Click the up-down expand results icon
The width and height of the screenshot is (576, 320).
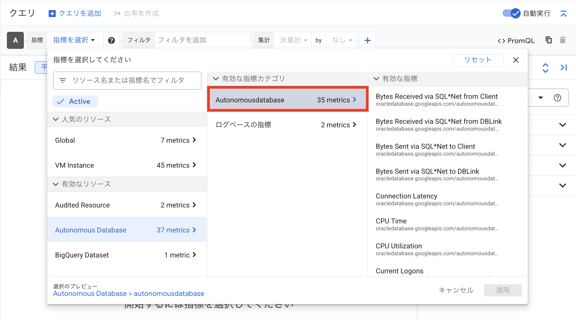[545, 68]
